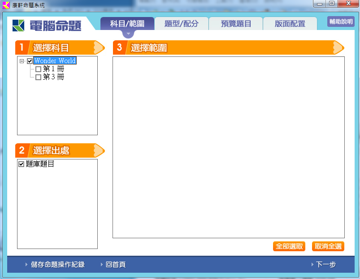This screenshot has width=360, height=279.
Task: Click the Kang Hsuan logo icon
Action: [18, 26]
